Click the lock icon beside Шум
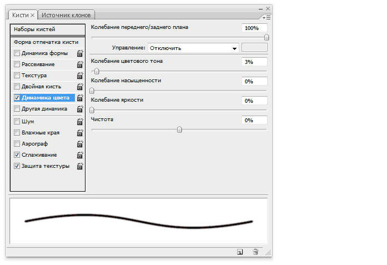This screenshot has width=387, height=265. click(x=80, y=122)
